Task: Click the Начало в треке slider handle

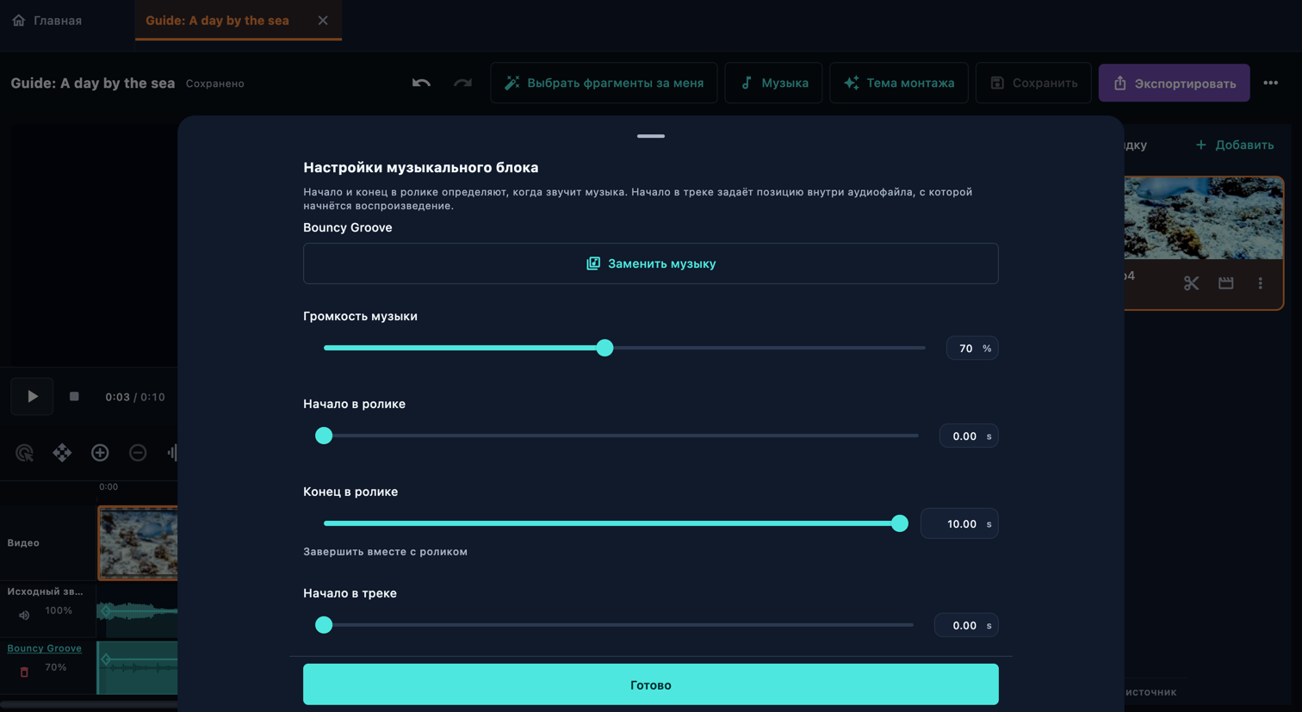Action: [324, 625]
